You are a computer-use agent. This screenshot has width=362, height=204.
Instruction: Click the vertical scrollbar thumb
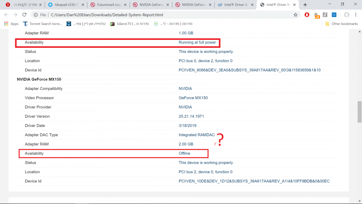360,112
